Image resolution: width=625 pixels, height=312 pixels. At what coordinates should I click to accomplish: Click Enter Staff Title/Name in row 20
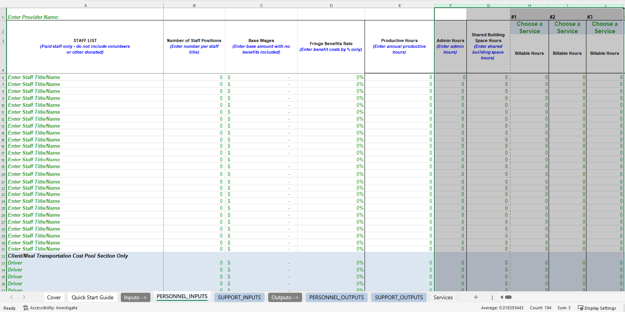[x=85, y=174]
